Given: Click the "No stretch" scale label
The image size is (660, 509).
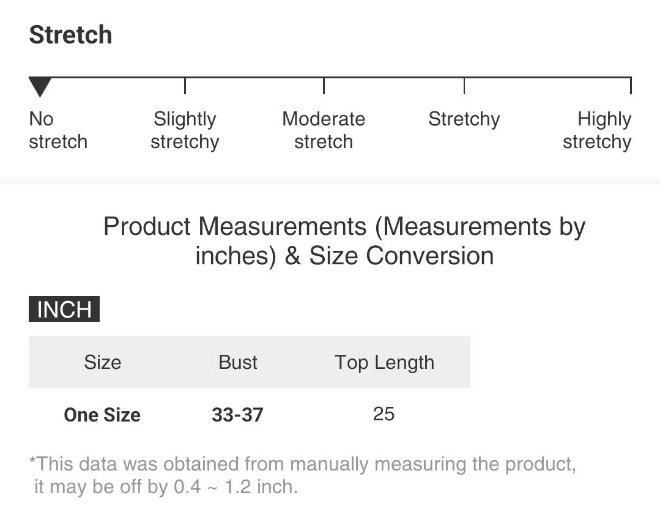Looking at the screenshot, I should point(58,130).
